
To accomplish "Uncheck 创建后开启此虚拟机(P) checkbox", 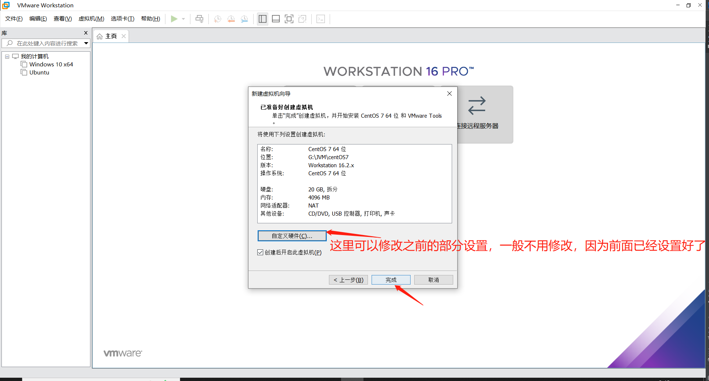I will [260, 252].
